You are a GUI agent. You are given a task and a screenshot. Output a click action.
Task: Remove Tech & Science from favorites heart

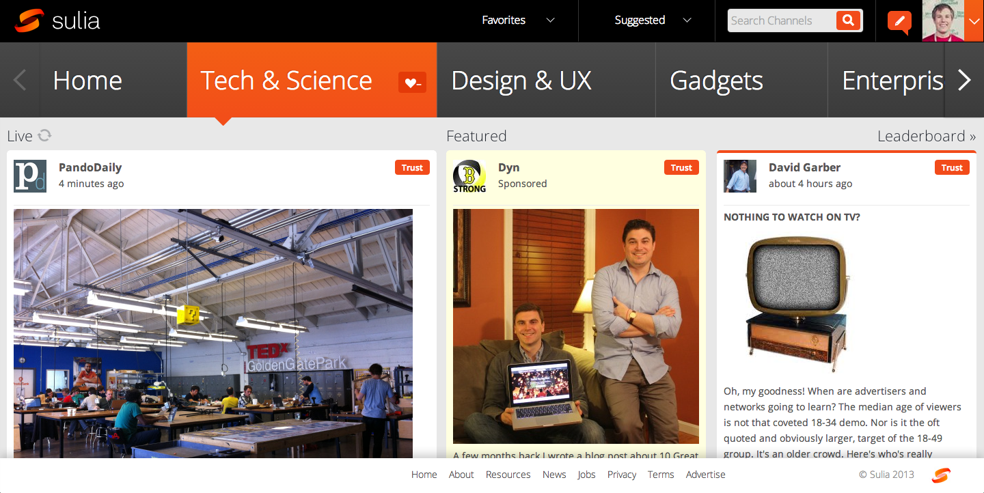pos(412,83)
